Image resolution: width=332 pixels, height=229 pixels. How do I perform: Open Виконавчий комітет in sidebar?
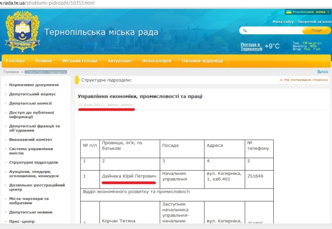click(x=31, y=140)
